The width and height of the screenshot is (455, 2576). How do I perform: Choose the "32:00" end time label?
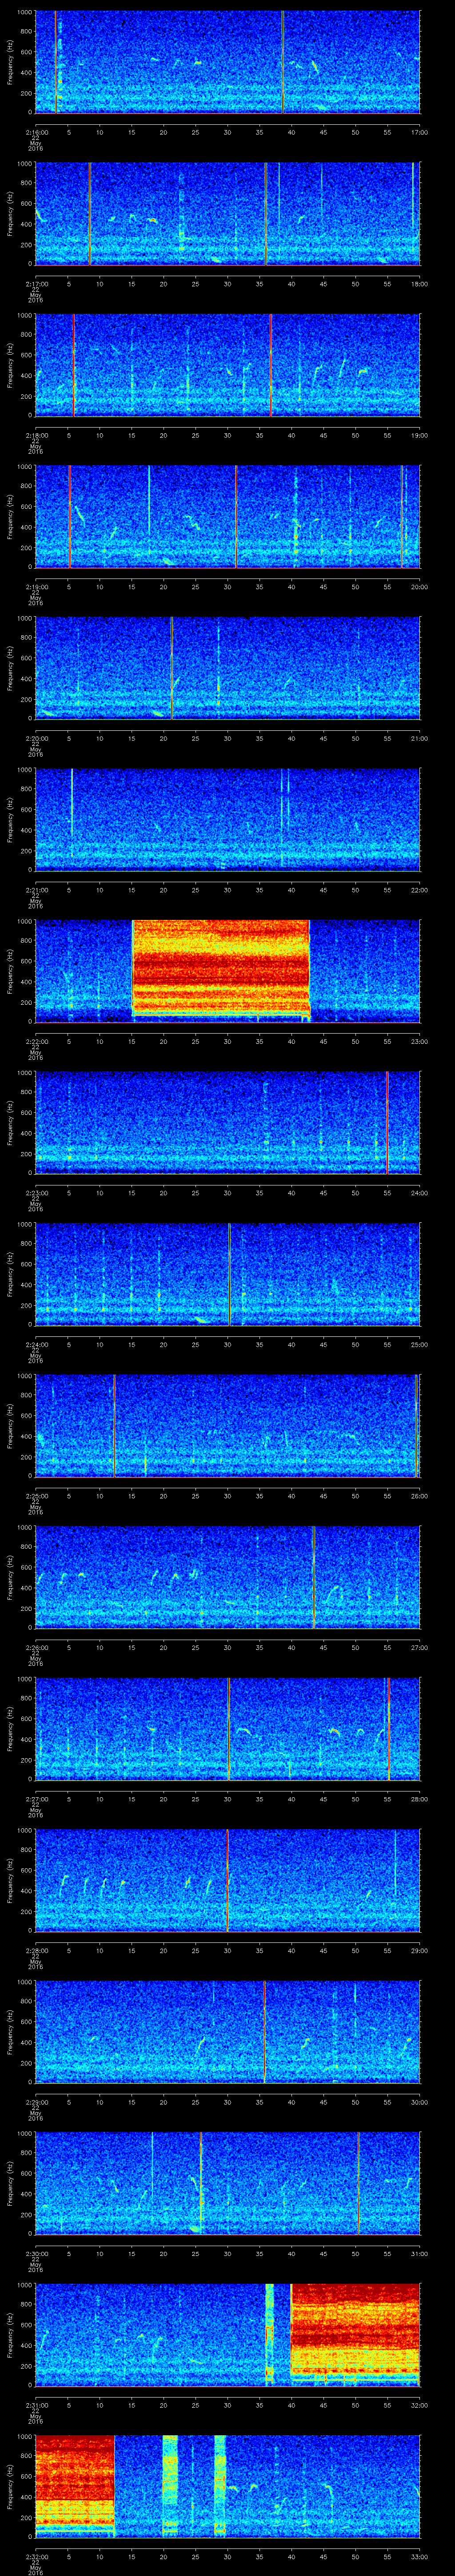coord(419,2404)
